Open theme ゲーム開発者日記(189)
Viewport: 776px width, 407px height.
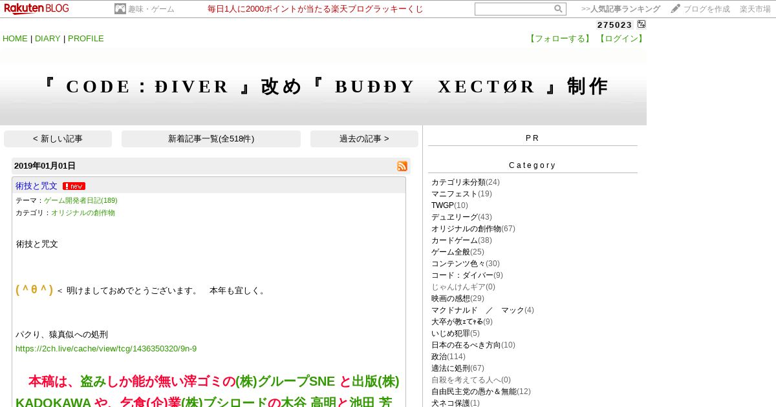coord(81,200)
